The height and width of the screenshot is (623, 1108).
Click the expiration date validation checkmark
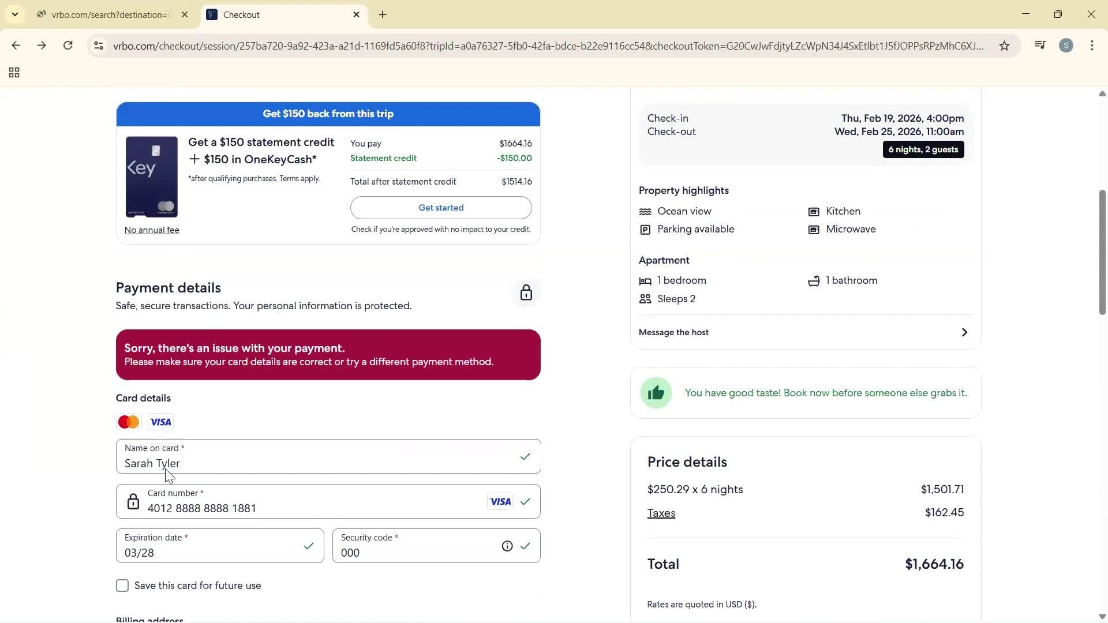pos(309,546)
